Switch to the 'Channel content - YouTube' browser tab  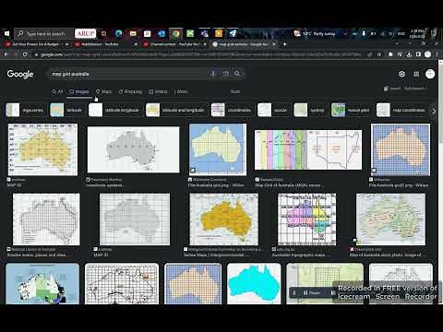click(175, 44)
